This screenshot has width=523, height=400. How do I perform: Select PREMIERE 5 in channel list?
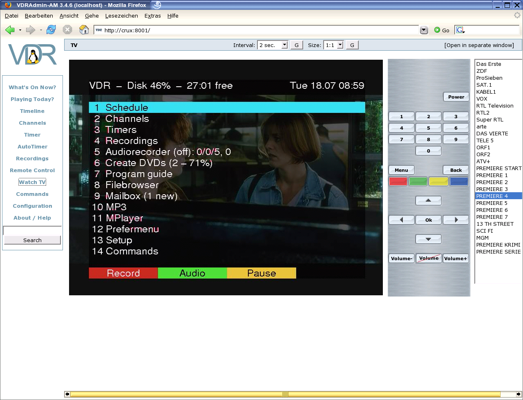click(492, 203)
